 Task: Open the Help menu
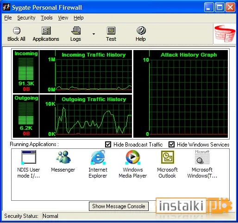coord(79,18)
